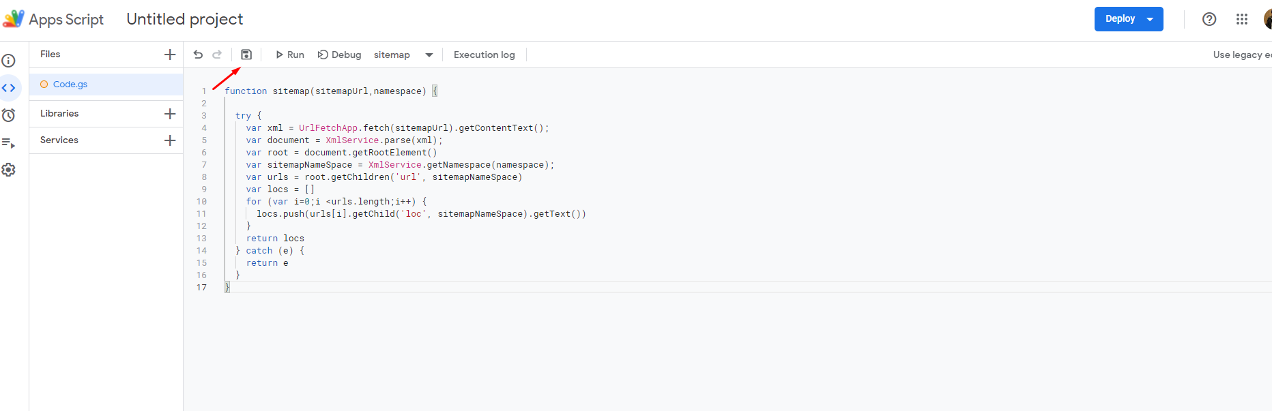Add a new file with plus icon
The image size is (1272, 411).
tap(170, 55)
